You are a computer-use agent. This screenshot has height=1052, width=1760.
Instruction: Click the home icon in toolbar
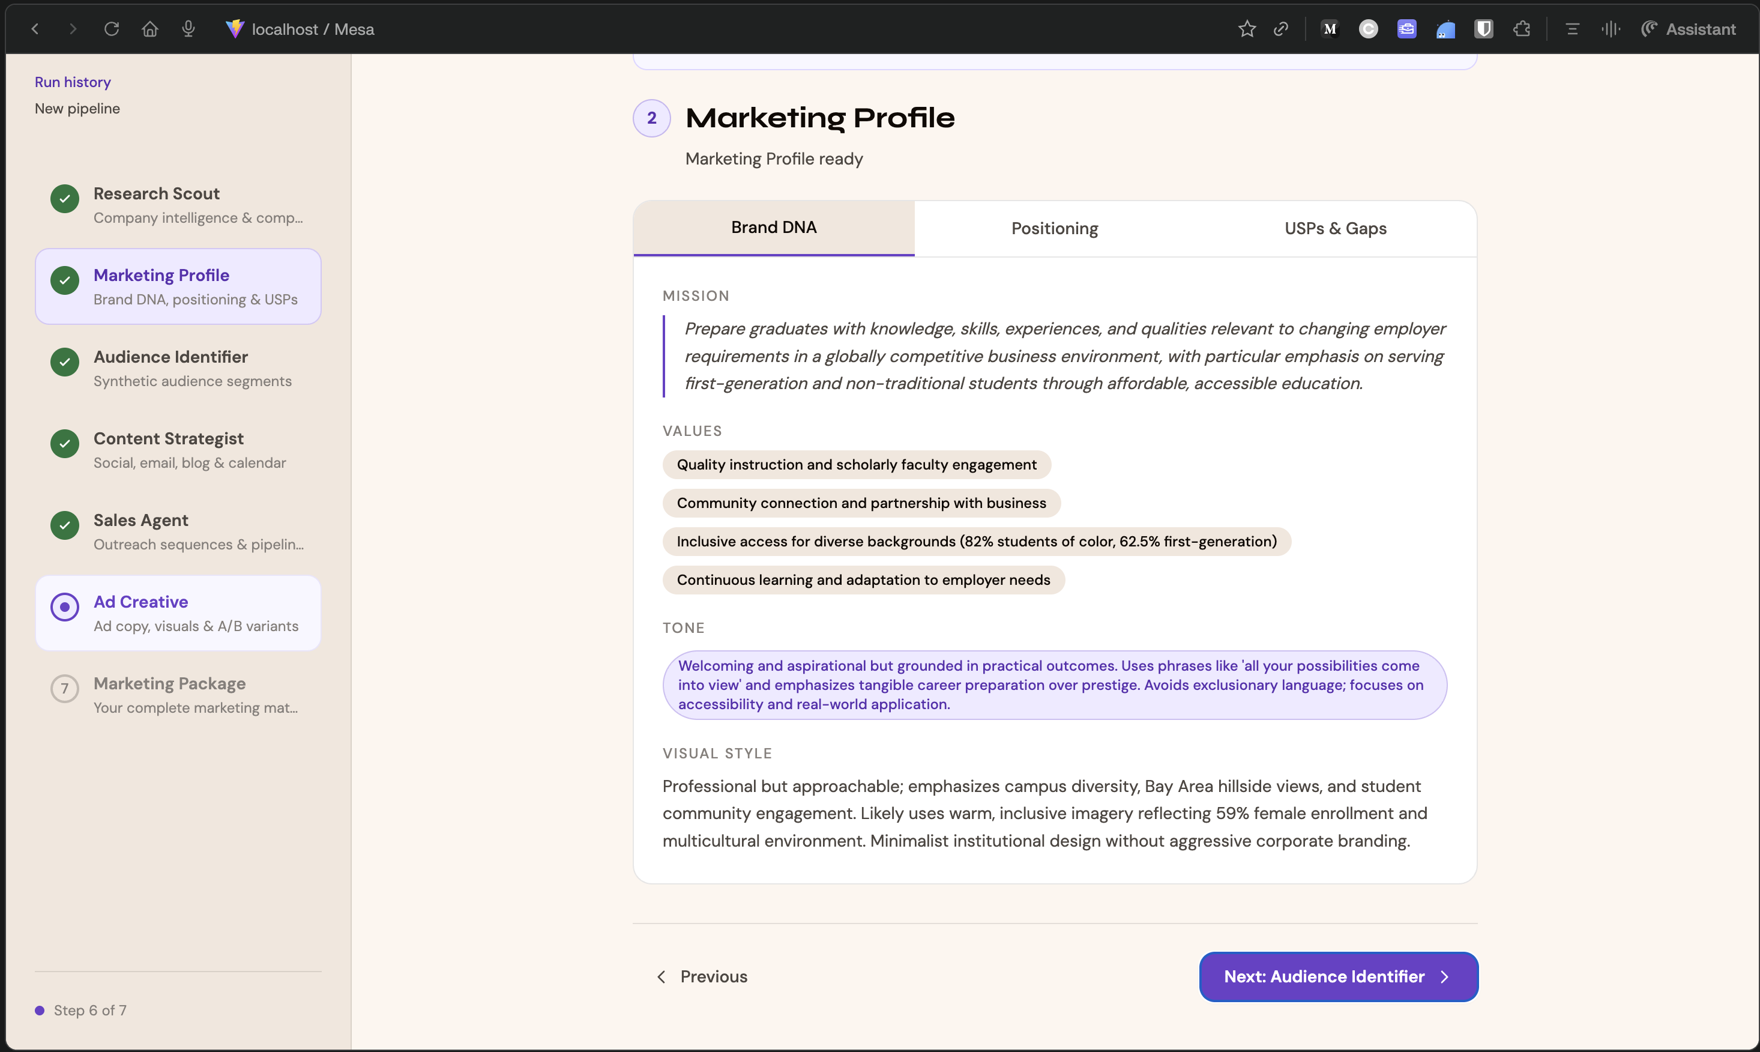point(149,29)
